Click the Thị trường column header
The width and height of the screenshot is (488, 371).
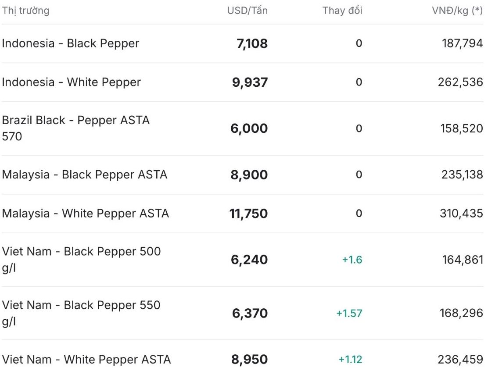(x=26, y=11)
